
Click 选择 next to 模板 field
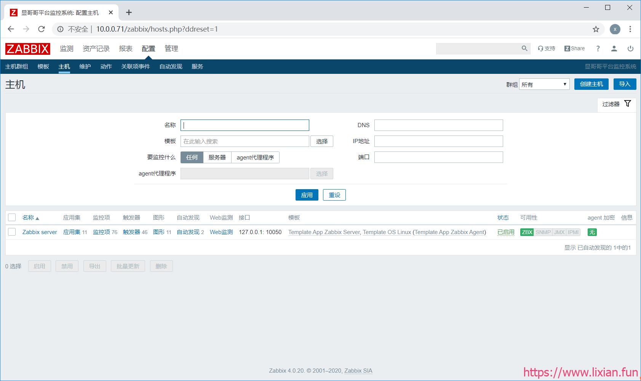click(x=322, y=141)
